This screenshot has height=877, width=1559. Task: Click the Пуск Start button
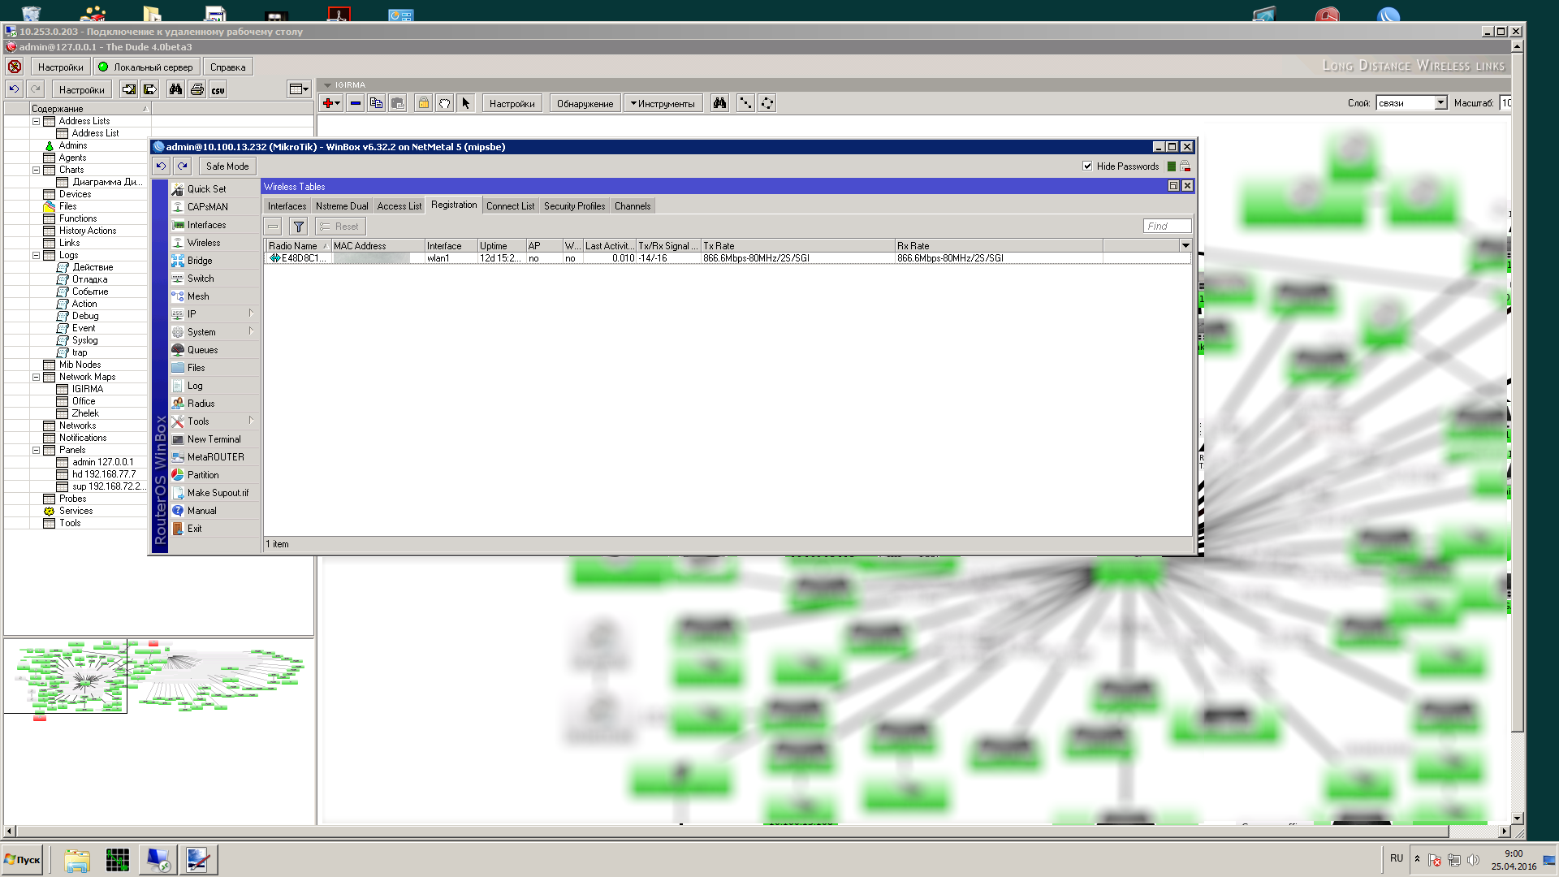click(x=23, y=860)
